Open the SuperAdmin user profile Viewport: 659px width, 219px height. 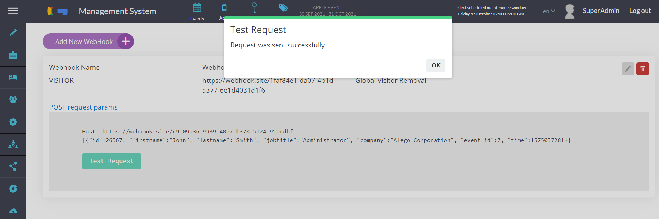[601, 11]
